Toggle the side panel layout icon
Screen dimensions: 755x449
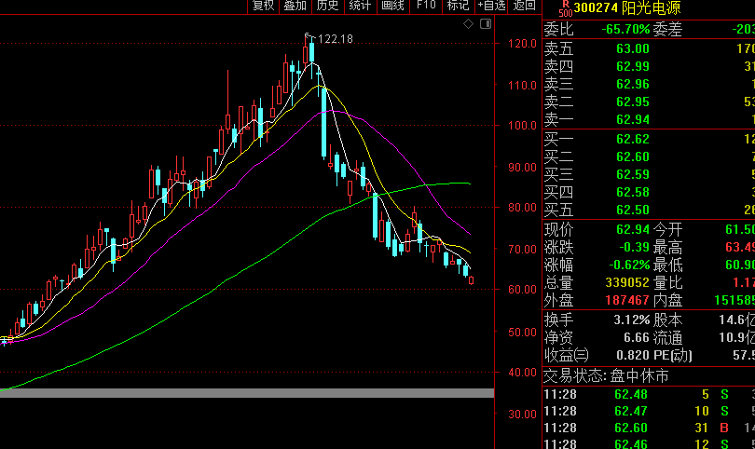486,23
